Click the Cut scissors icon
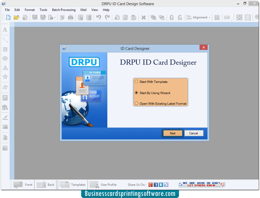 point(117,17)
